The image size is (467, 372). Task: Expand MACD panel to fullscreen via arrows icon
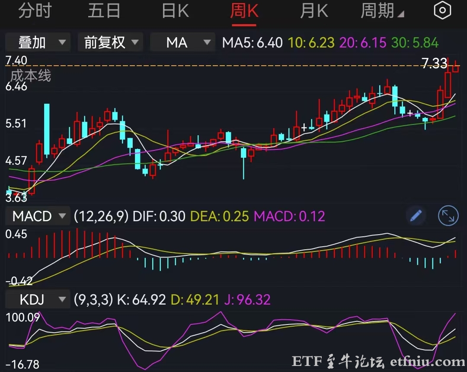point(448,216)
